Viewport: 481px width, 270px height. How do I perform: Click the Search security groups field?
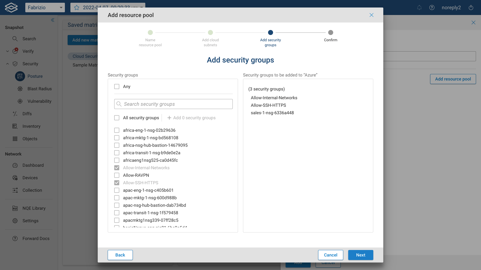[x=173, y=104]
